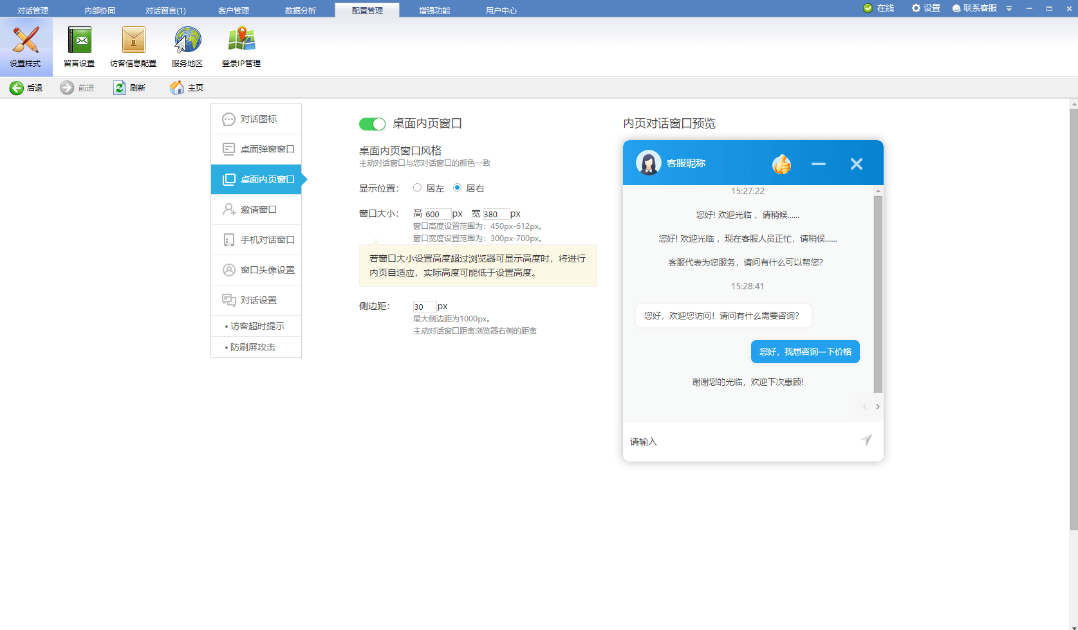Select 对话设置 in sidebar
The height and width of the screenshot is (630, 1078).
click(256, 300)
